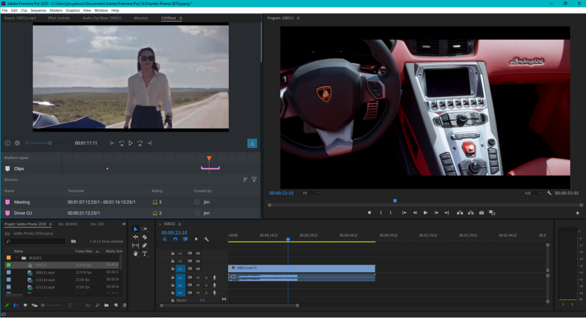Select the Track Select Forward tool
The image size is (586, 319).
tap(145, 229)
